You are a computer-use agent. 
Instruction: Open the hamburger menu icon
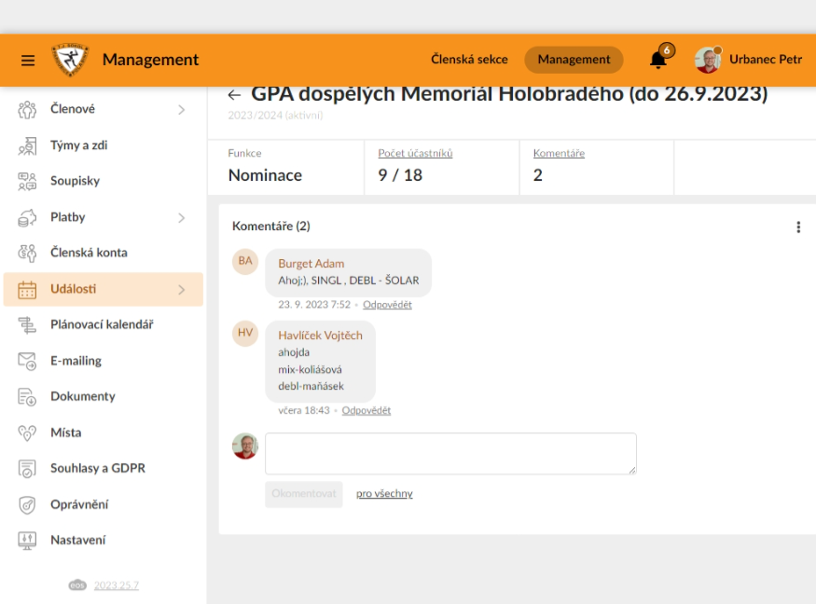pyautogui.click(x=28, y=61)
